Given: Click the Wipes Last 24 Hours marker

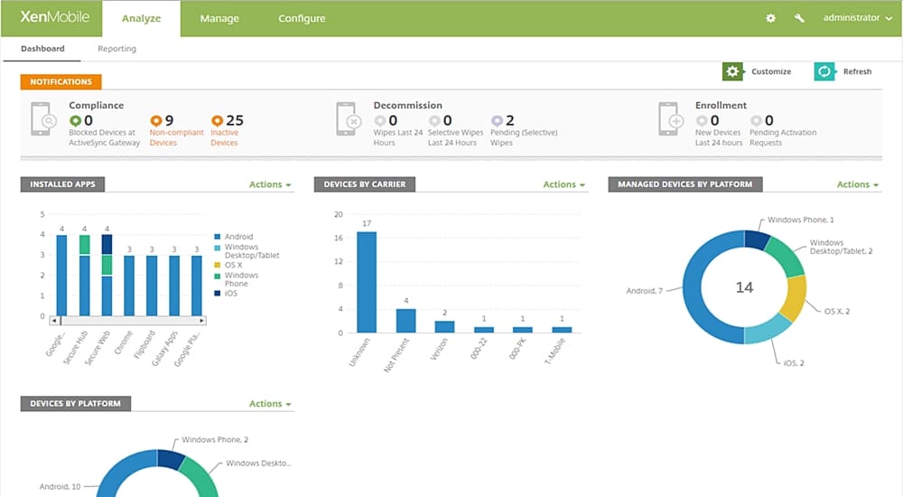Looking at the screenshot, I should 379,120.
